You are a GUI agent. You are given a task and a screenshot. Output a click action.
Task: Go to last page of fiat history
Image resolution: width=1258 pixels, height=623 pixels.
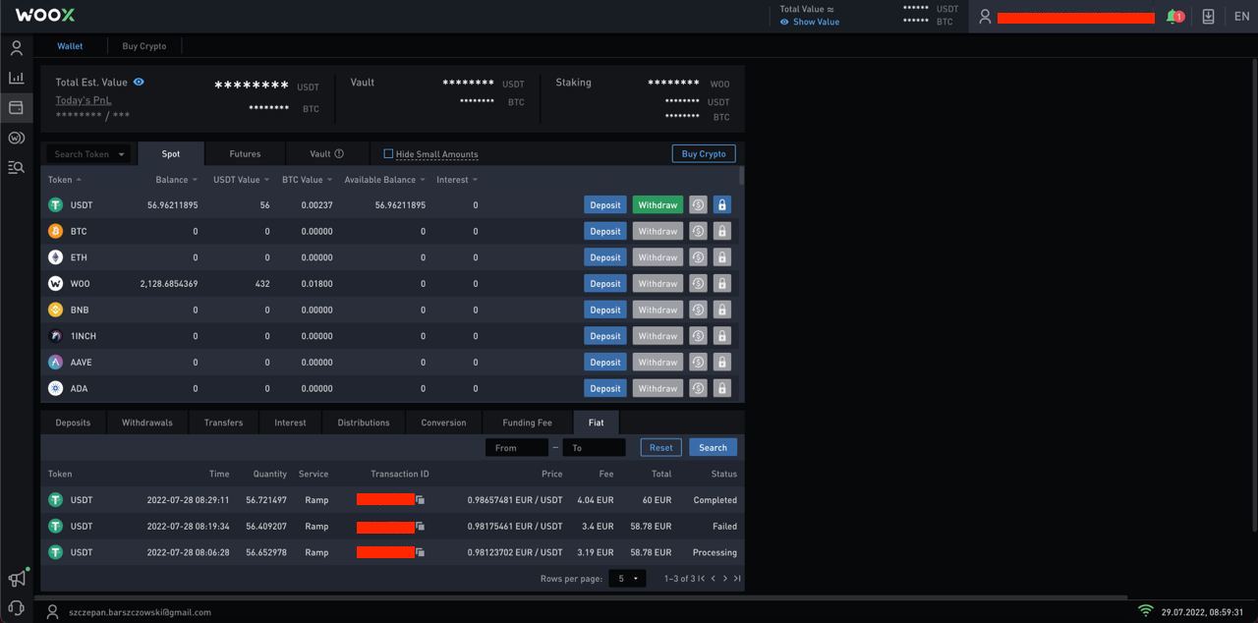pyautogui.click(x=737, y=579)
